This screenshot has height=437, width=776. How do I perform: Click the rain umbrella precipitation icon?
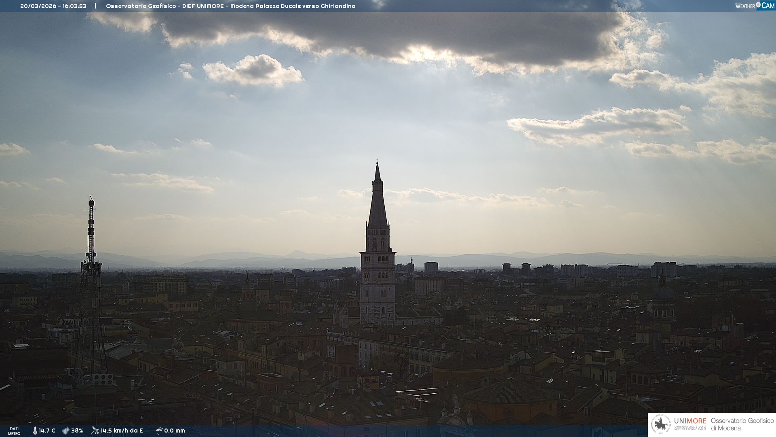point(159,431)
